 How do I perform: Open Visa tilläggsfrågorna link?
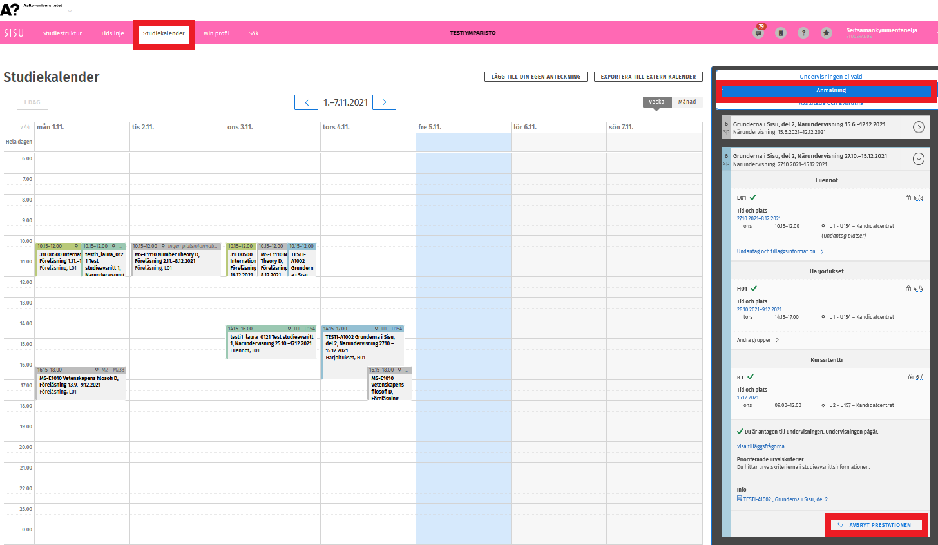click(760, 446)
